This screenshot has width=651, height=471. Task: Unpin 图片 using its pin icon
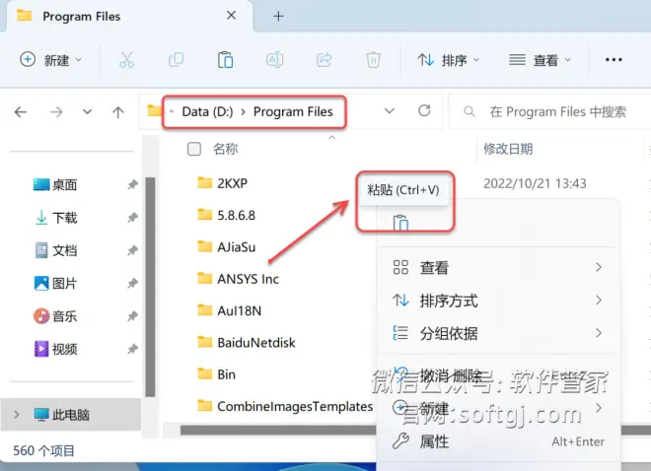point(132,284)
